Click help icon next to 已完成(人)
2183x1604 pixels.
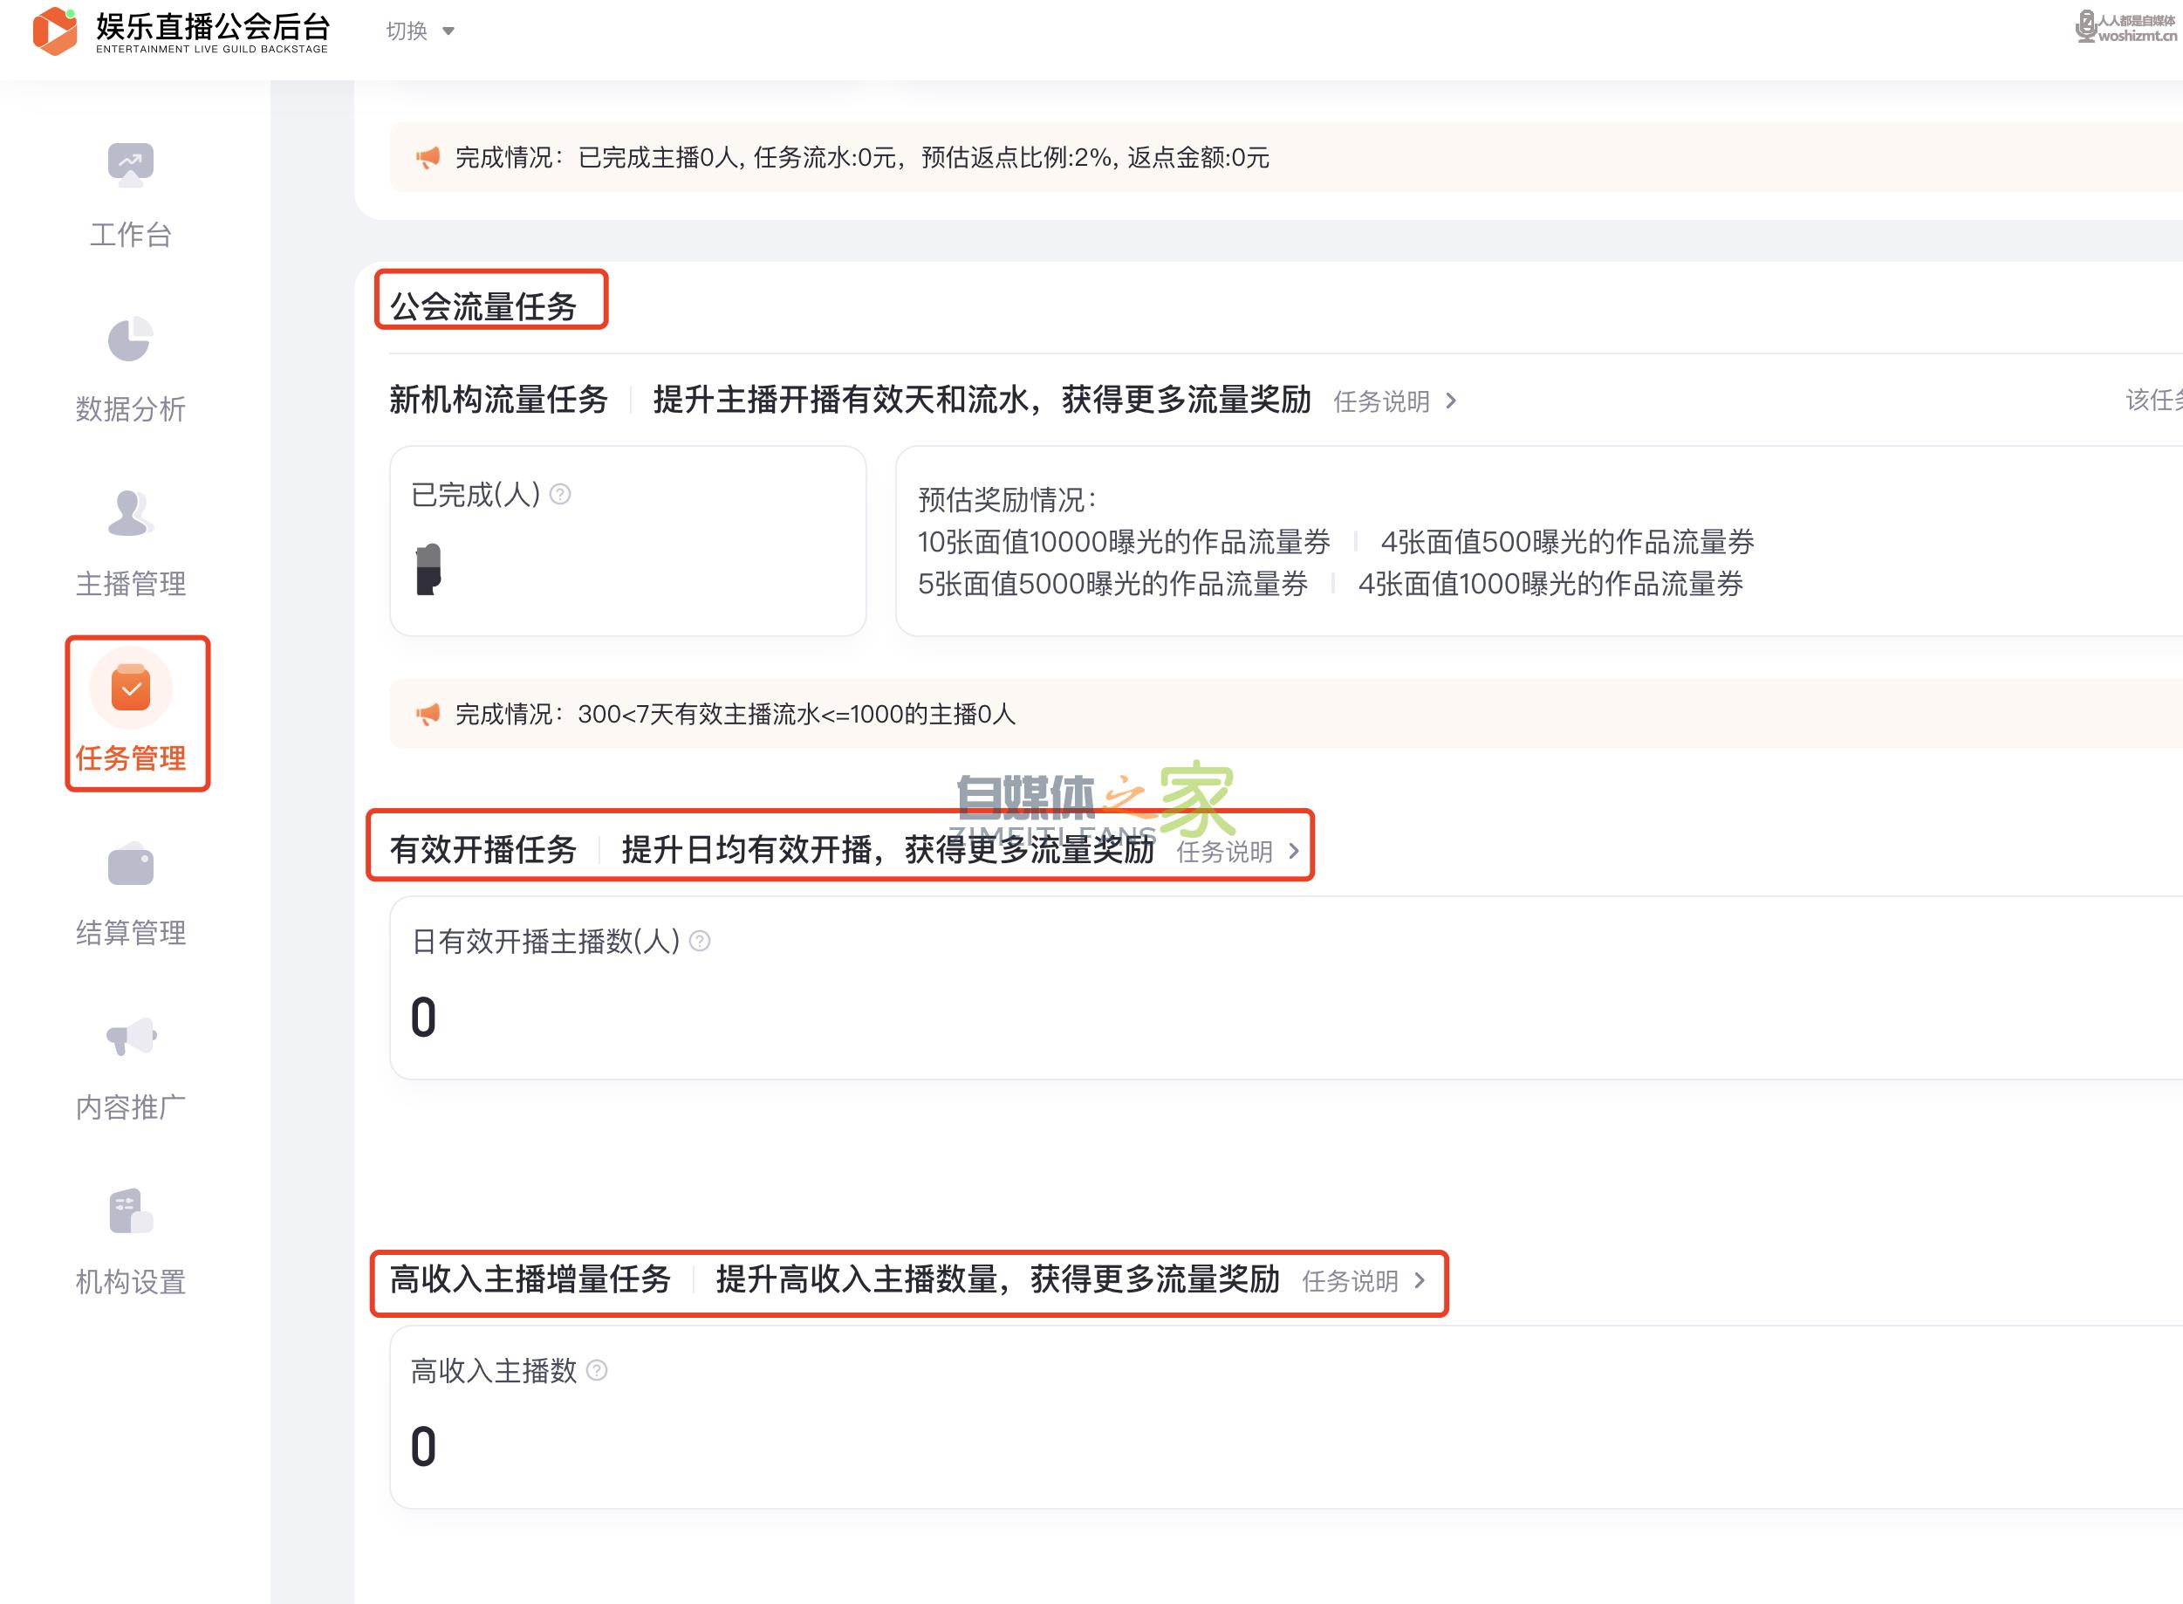tap(560, 494)
